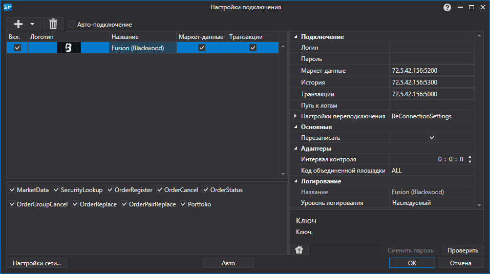Toggle the OrderCancel checkbox
490x274 pixels.
coord(160,189)
